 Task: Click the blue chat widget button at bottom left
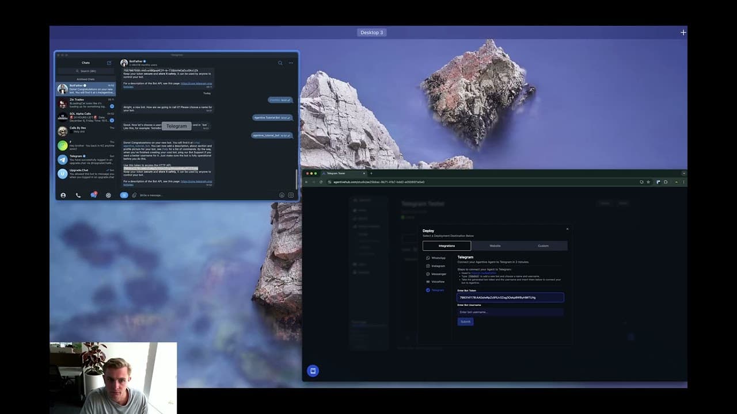click(313, 371)
